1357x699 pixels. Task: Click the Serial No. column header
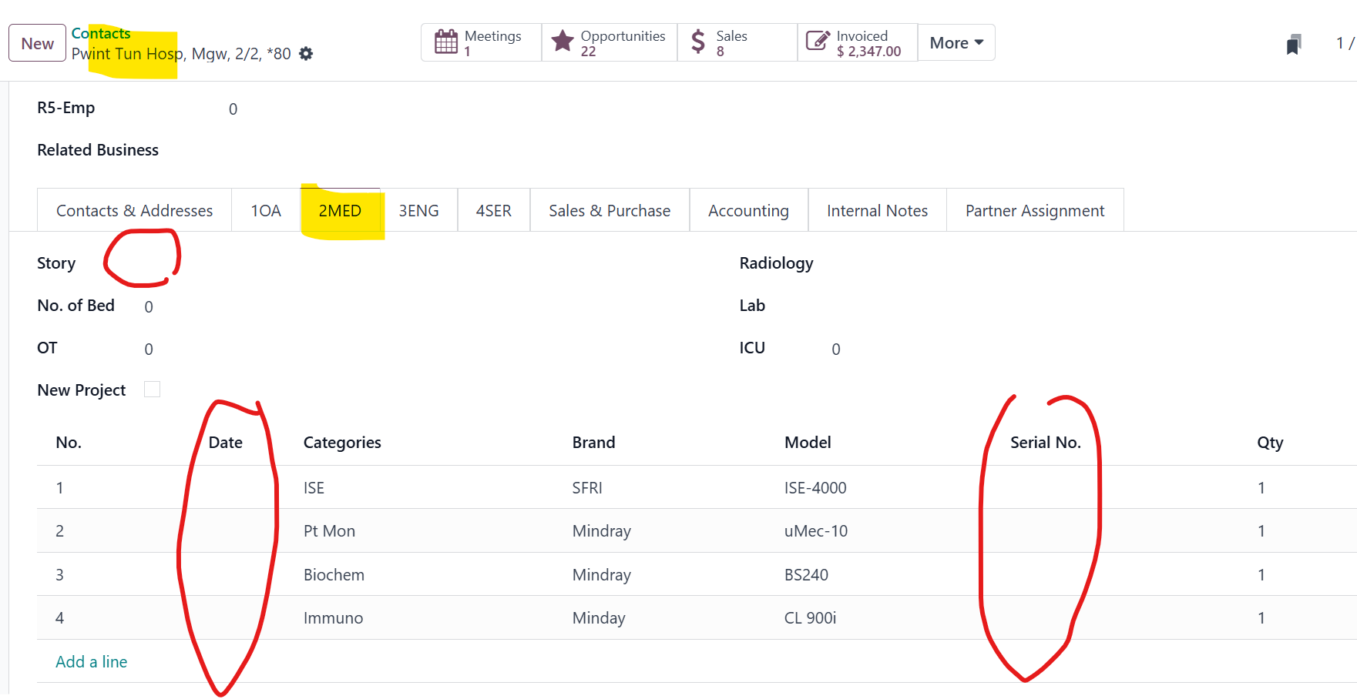(x=1045, y=443)
